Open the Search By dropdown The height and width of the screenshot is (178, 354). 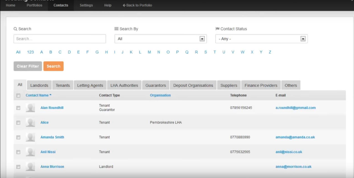click(x=160, y=39)
